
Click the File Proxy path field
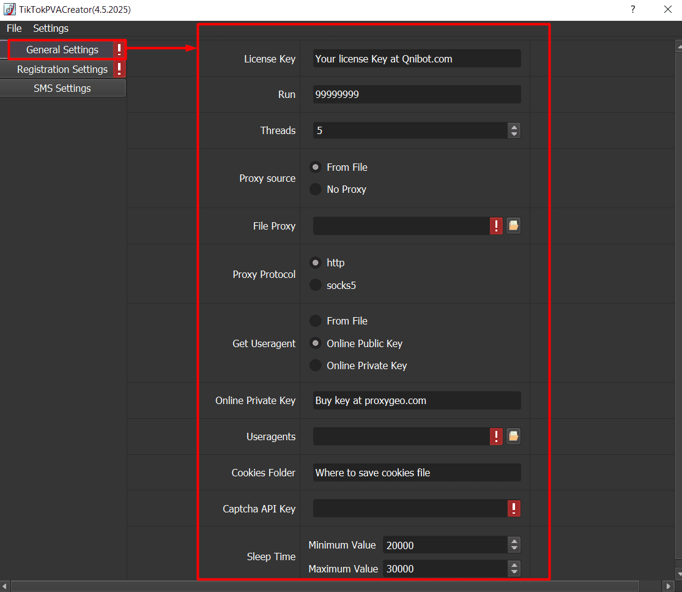pos(401,226)
